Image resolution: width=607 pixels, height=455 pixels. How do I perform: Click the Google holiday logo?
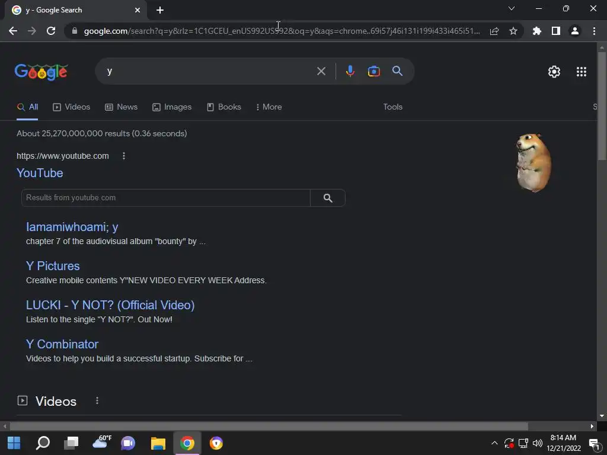pos(41,72)
